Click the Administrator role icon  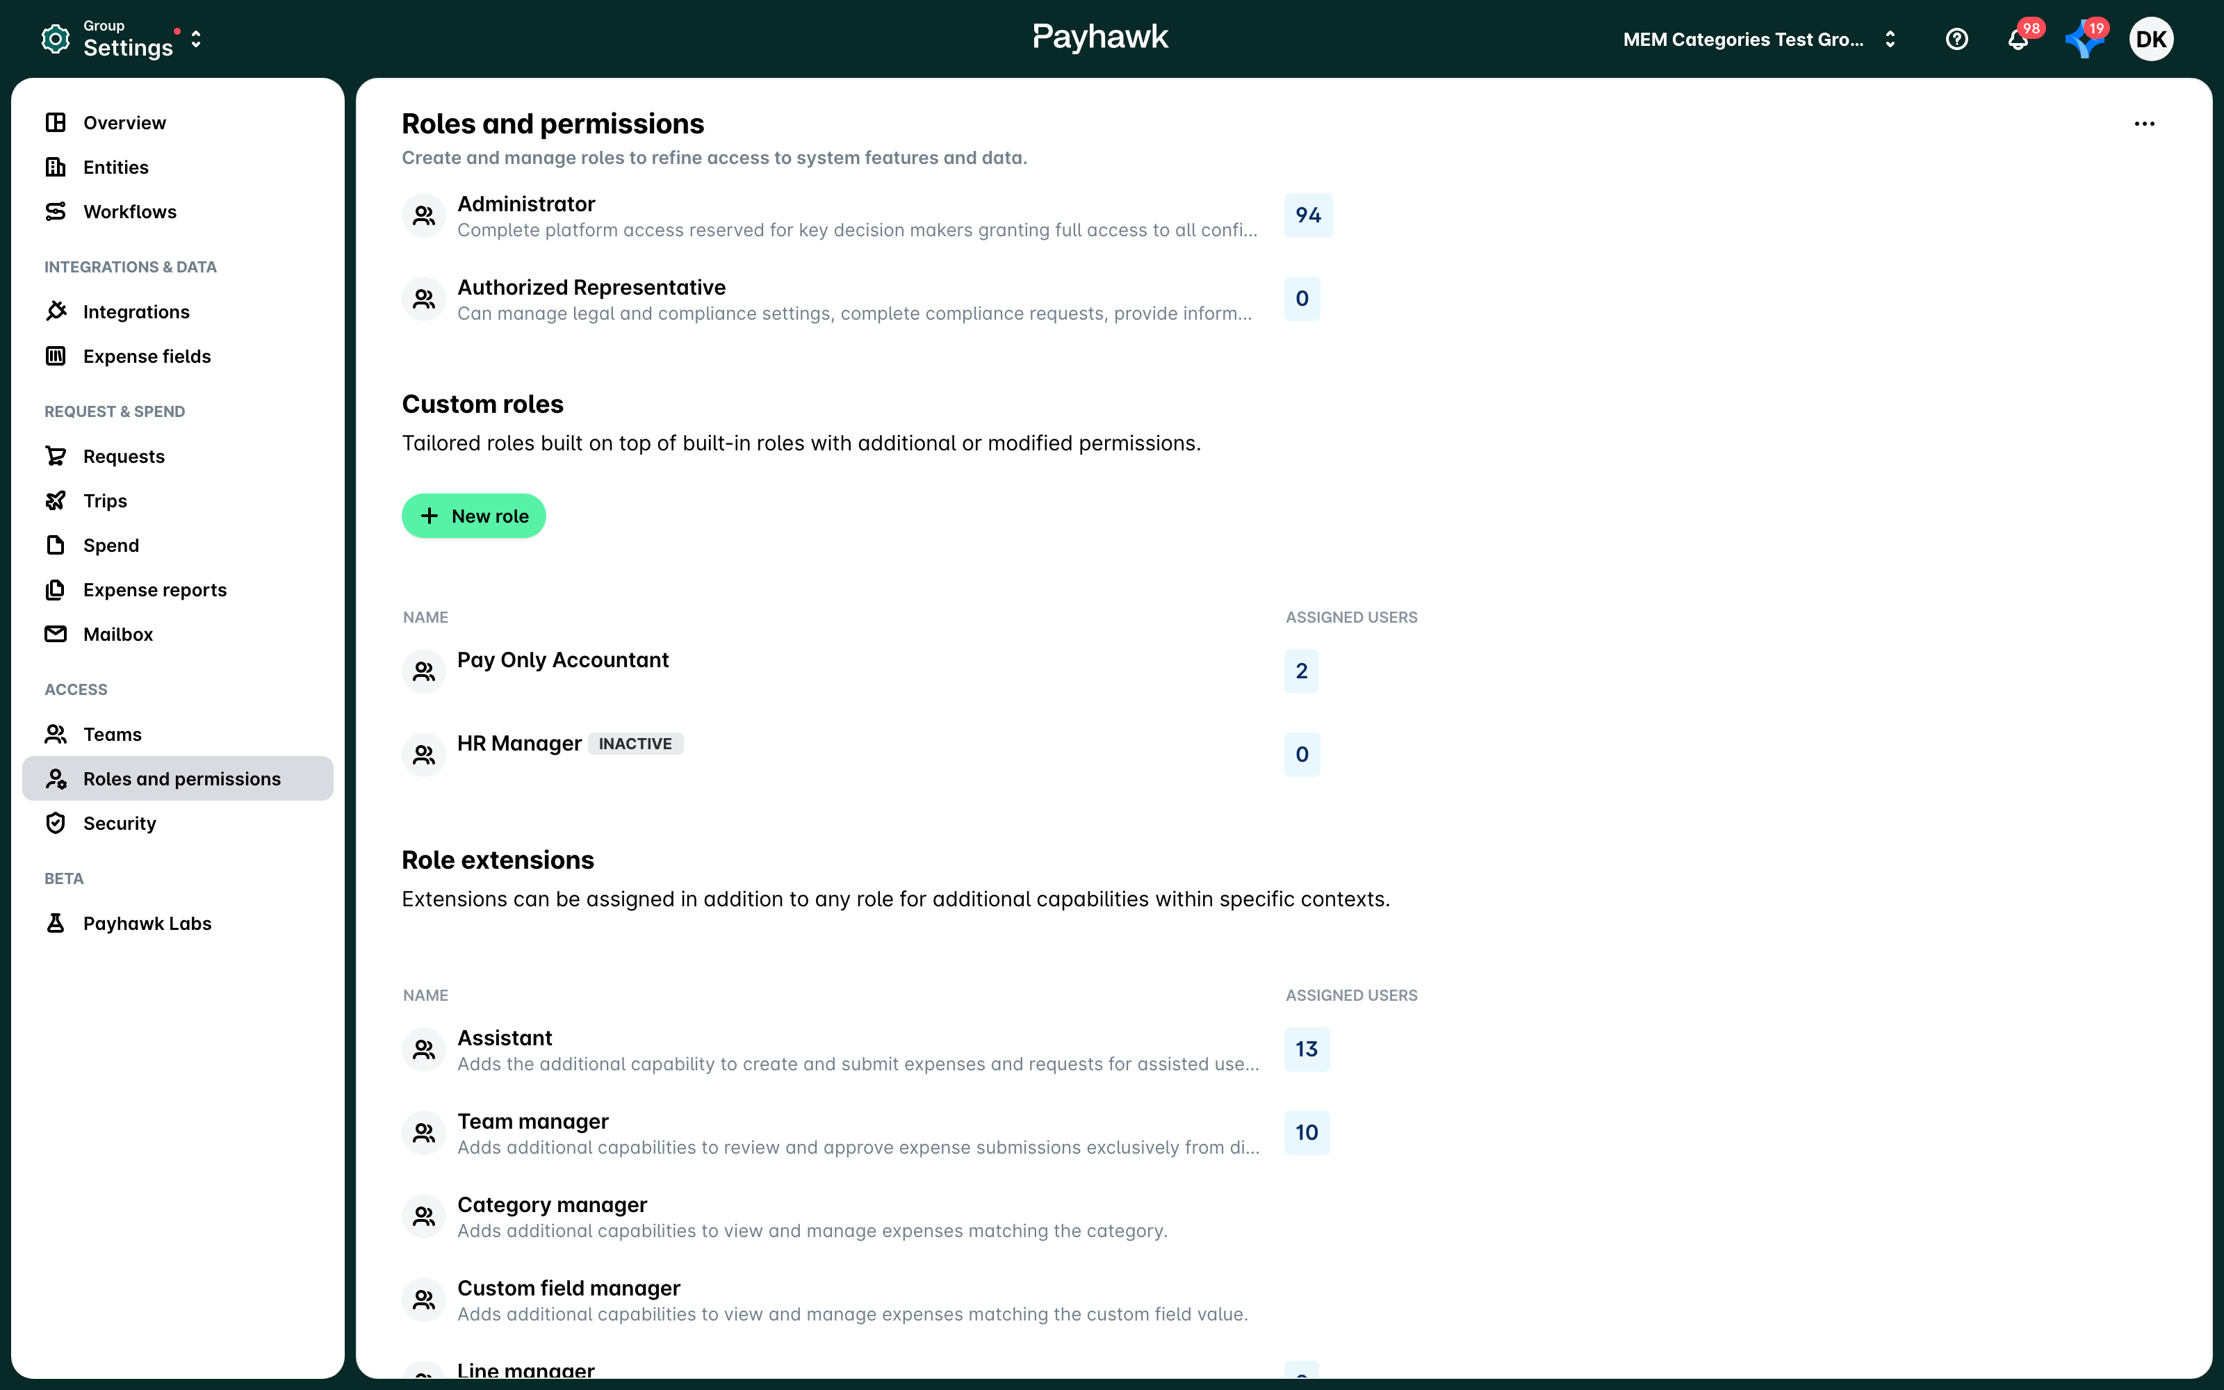pyautogui.click(x=424, y=215)
